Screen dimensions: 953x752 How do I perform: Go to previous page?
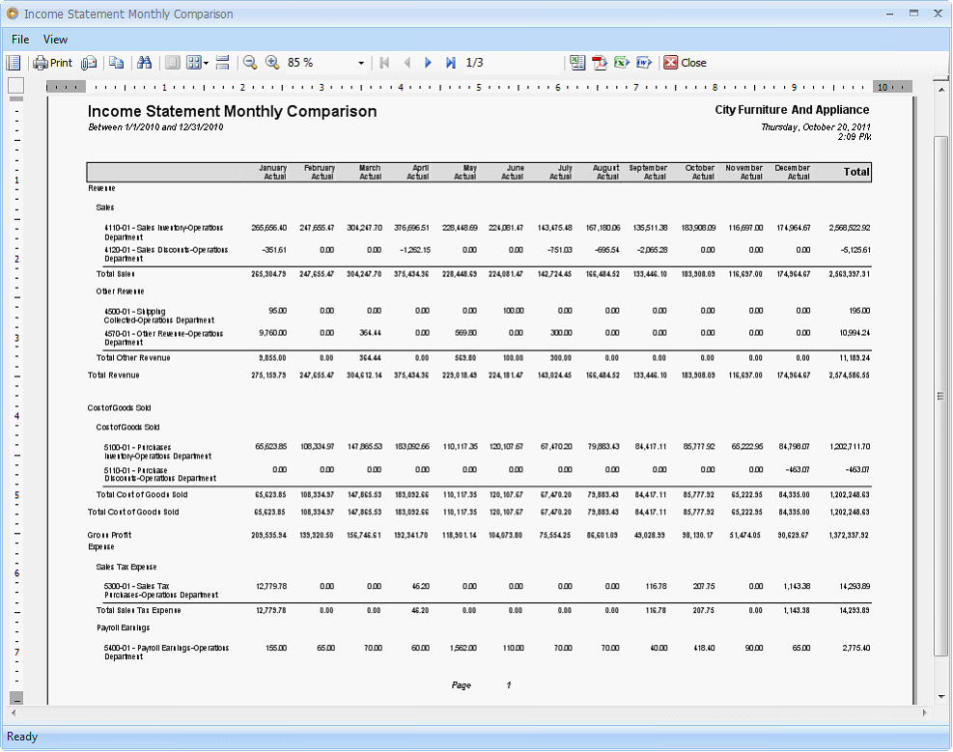tap(406, 63)
